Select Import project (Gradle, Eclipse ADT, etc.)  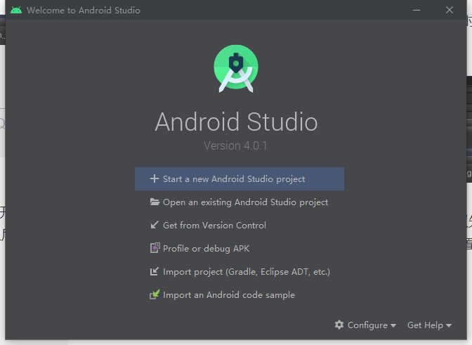coord(240,271)
